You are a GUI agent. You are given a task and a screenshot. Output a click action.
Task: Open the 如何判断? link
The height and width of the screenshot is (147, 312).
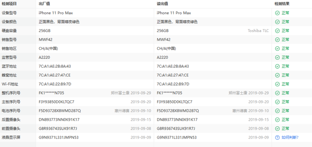290,137
